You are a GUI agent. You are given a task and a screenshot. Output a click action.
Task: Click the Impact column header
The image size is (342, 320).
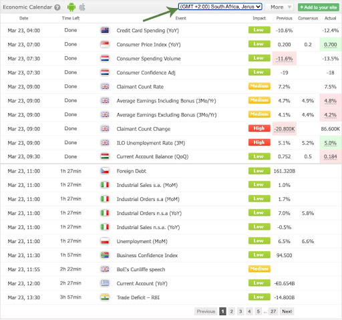259,18
